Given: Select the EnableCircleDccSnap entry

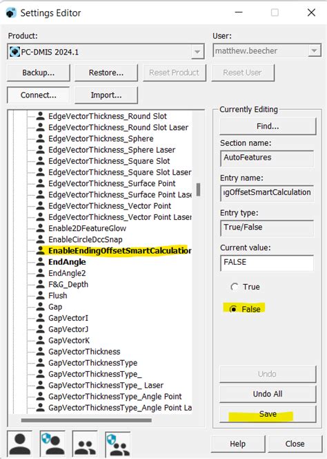Looking at the screenshot, I should tap(86, 239).
